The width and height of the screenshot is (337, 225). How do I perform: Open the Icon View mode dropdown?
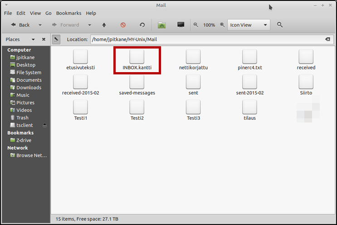(x=249, y=25)
